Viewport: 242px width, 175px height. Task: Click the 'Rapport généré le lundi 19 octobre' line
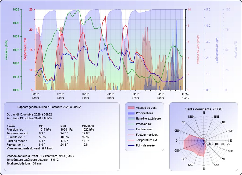[x=49, y=107]
